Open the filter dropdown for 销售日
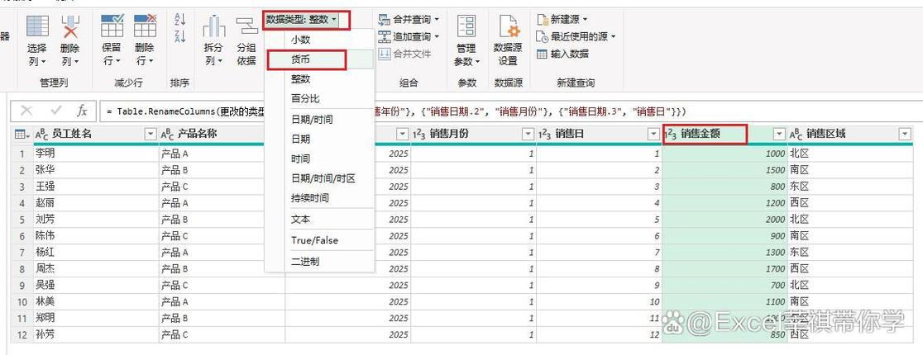 point(653,135)
